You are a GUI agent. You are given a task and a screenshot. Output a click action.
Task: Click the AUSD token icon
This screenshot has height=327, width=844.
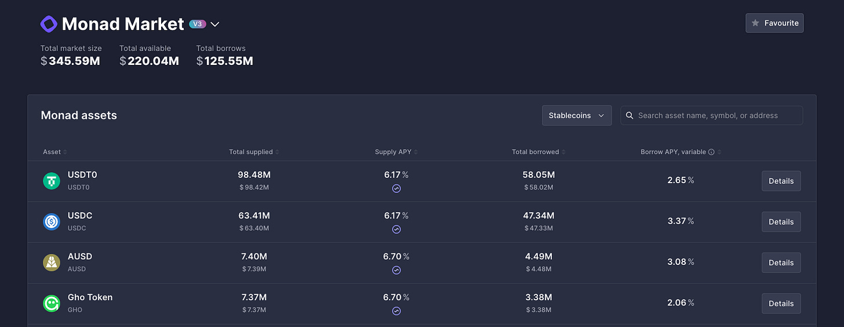(x=52, y=262)
